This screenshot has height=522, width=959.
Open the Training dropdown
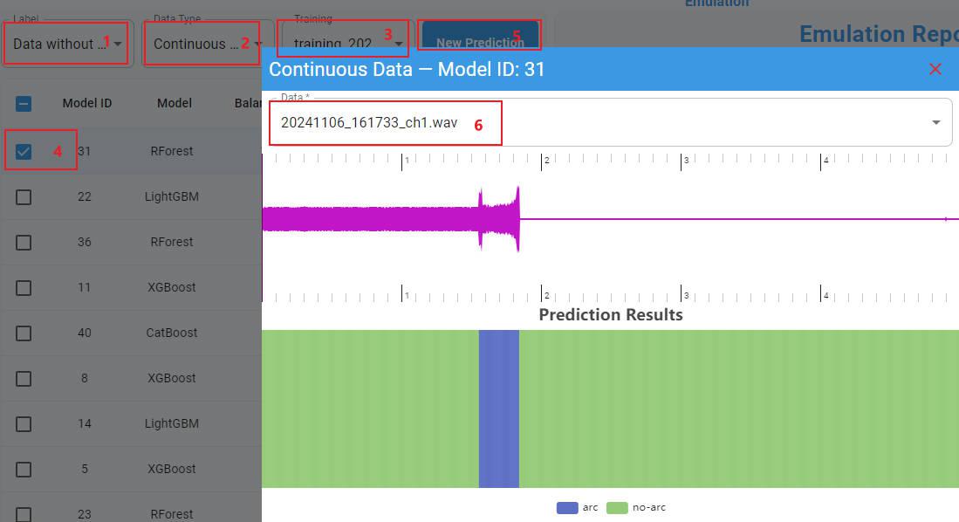coord(399,44)
